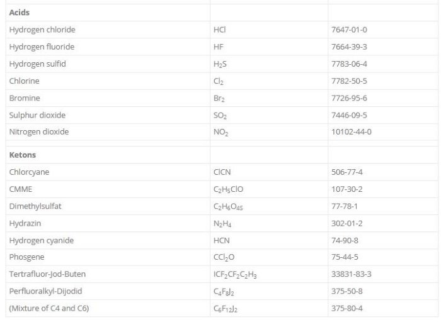Select CAS number 10102-44-0
Viewport: 441px width, 322px height.
click(x=351, y=131)
